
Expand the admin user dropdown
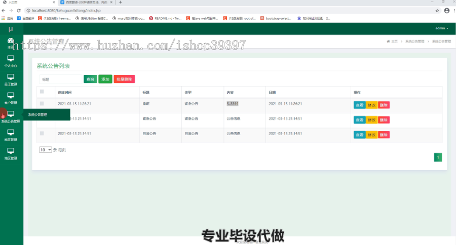click(x=442, y=28)
